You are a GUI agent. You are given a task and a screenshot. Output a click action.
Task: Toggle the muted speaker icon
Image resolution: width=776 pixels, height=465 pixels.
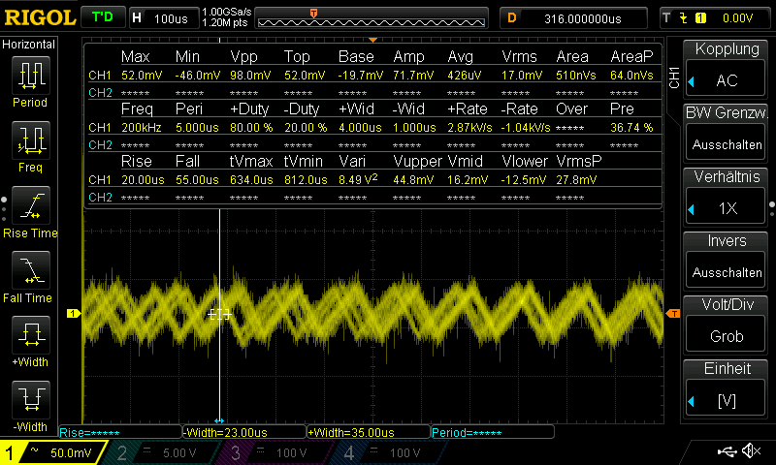coord(751,451)
